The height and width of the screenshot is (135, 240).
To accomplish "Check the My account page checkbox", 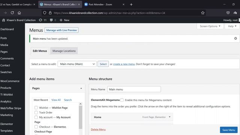I will click(36, 117).
